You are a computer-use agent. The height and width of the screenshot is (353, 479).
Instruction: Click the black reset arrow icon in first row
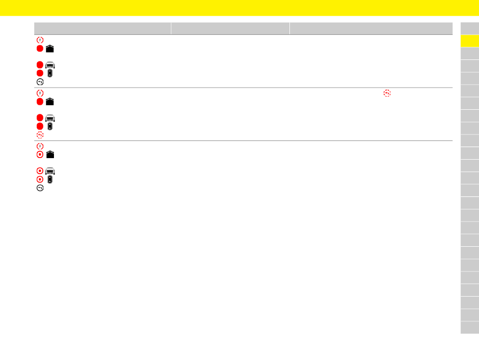coord(40,82)
